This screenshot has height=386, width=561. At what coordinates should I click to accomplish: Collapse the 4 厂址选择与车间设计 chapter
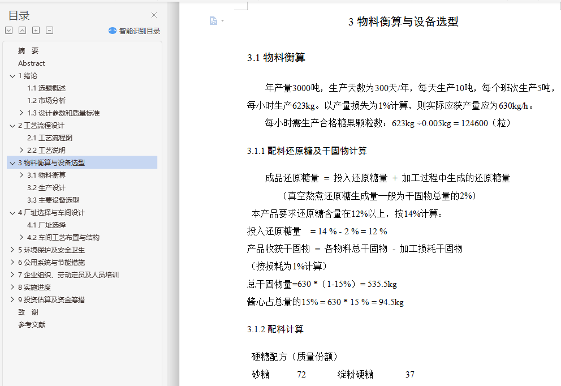coord(12,213)
